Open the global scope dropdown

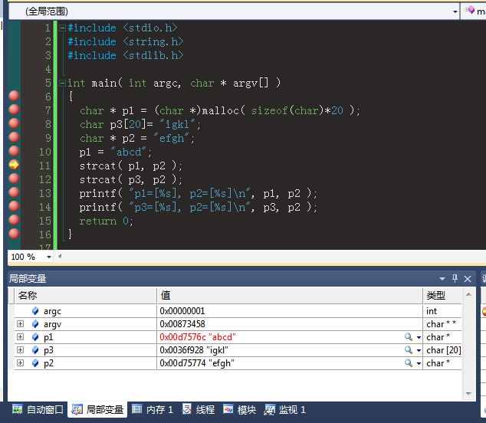coord(455,11)
